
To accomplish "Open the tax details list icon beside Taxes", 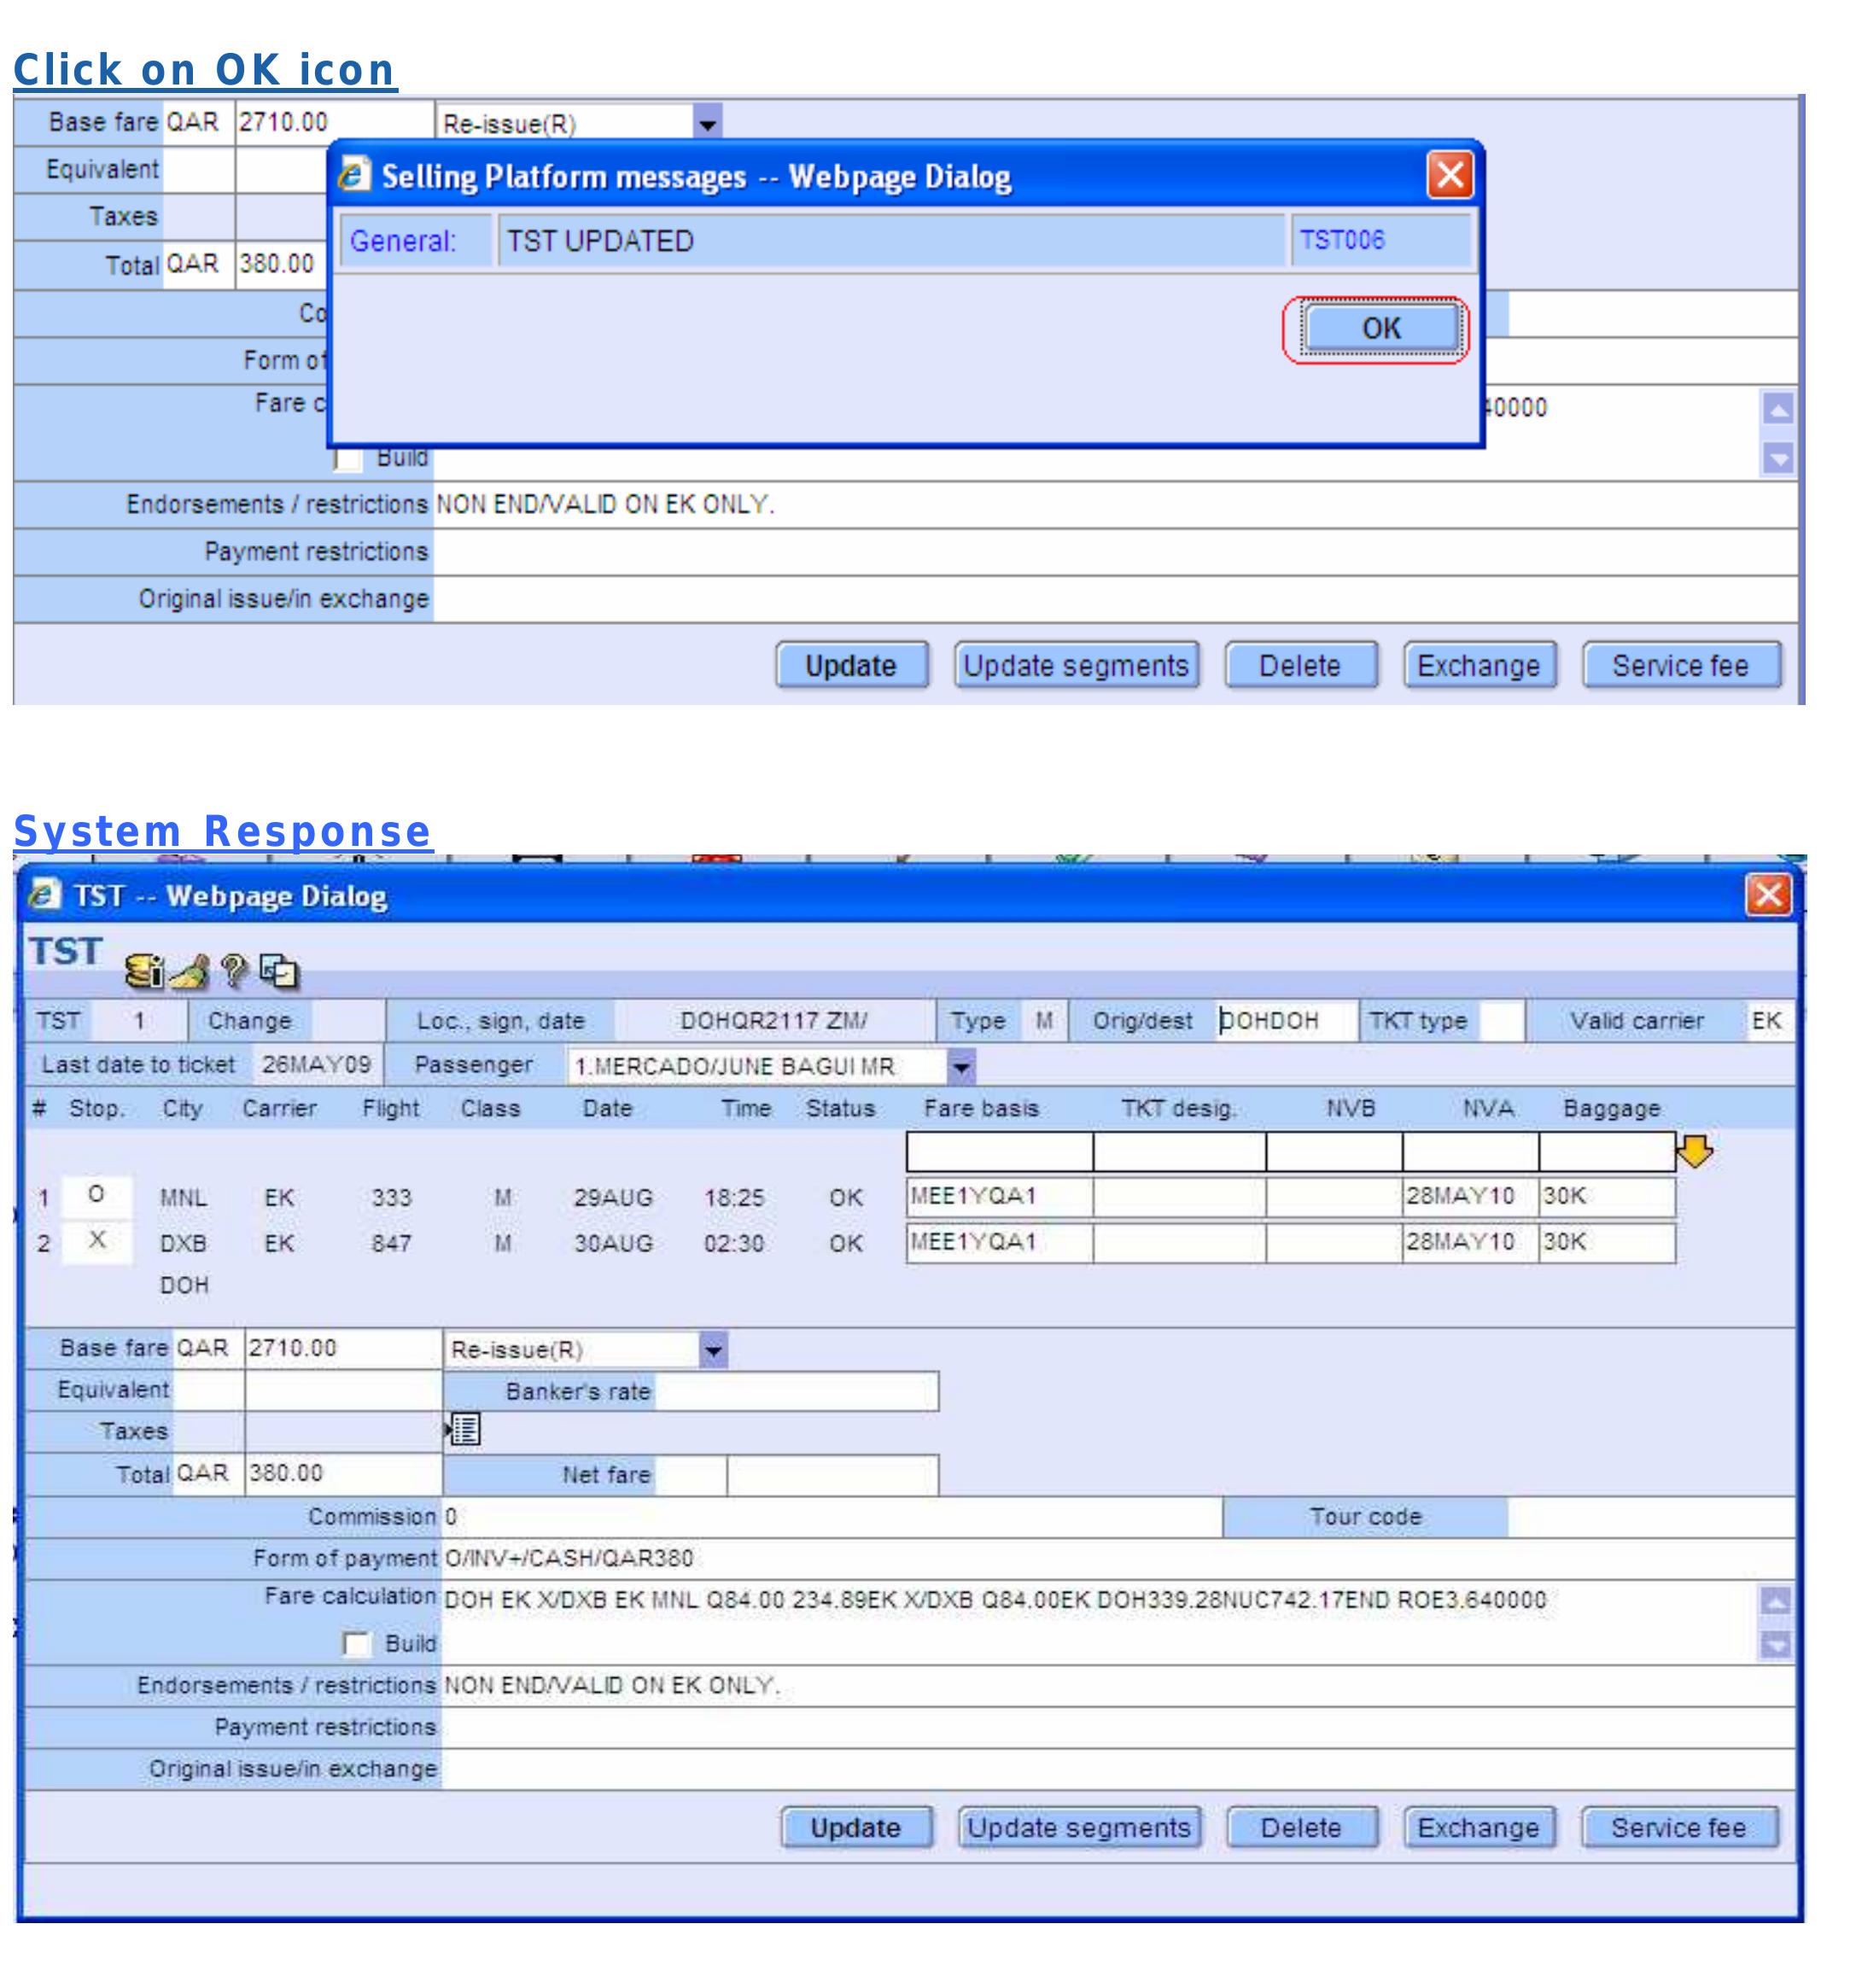I will 464,1430.
